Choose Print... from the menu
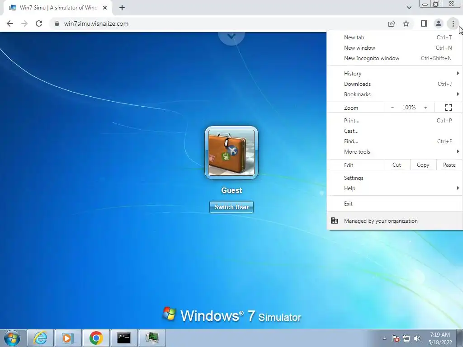Image resolution: width=463 pixels, height=347 pixels. click(x=395, y=120)
